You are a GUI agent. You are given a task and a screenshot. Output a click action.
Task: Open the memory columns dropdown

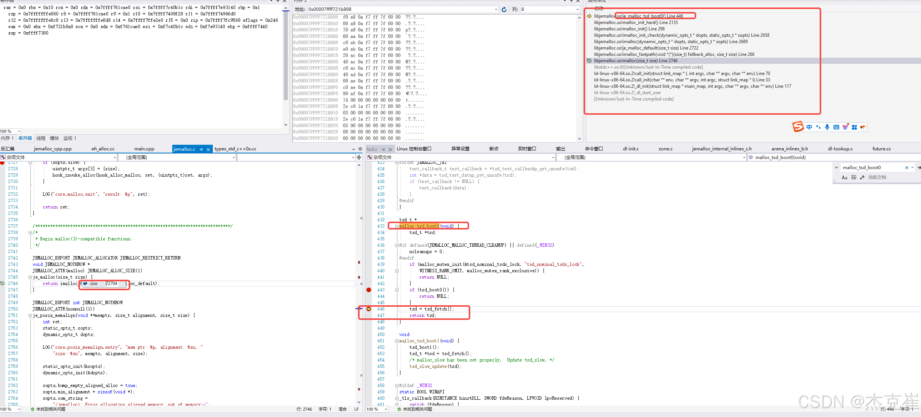point(578,9)
